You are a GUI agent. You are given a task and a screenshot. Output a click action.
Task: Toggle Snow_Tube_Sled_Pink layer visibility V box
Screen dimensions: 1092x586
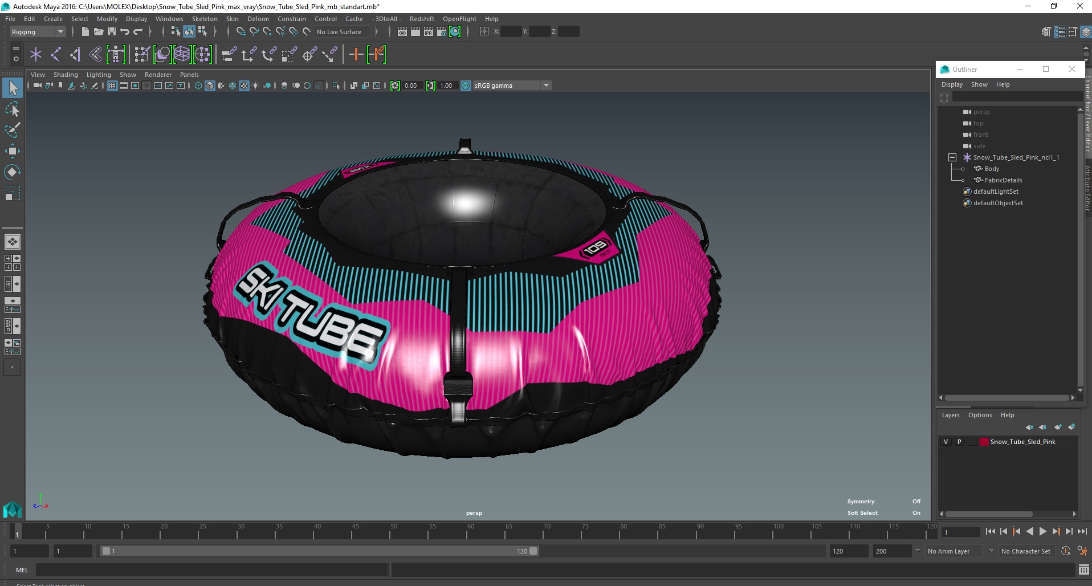tap(946, 442)
